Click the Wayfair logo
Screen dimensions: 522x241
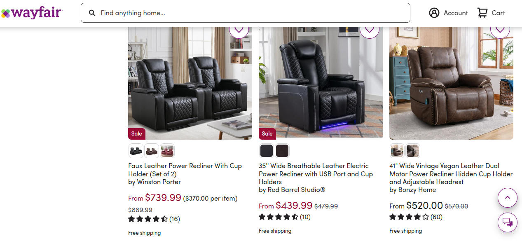pos(31,13)
